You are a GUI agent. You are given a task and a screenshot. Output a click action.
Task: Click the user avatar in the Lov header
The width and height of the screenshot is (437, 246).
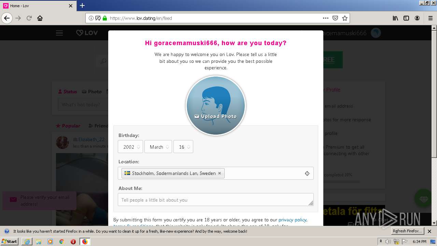pyautogui.click(x=376, y=33)
